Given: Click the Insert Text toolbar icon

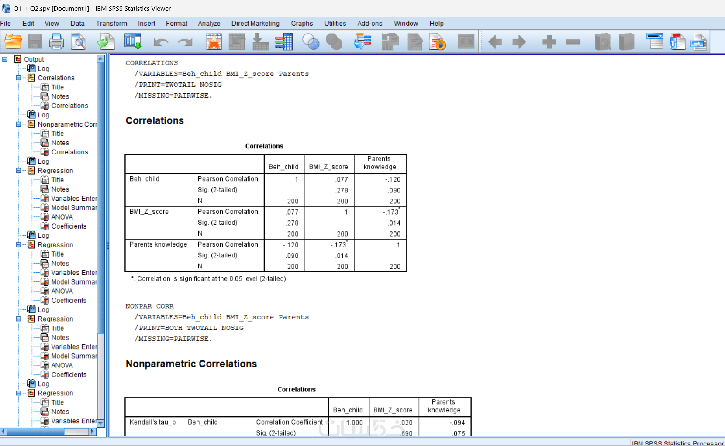Looking at the screenshot, I should [699, 42].
